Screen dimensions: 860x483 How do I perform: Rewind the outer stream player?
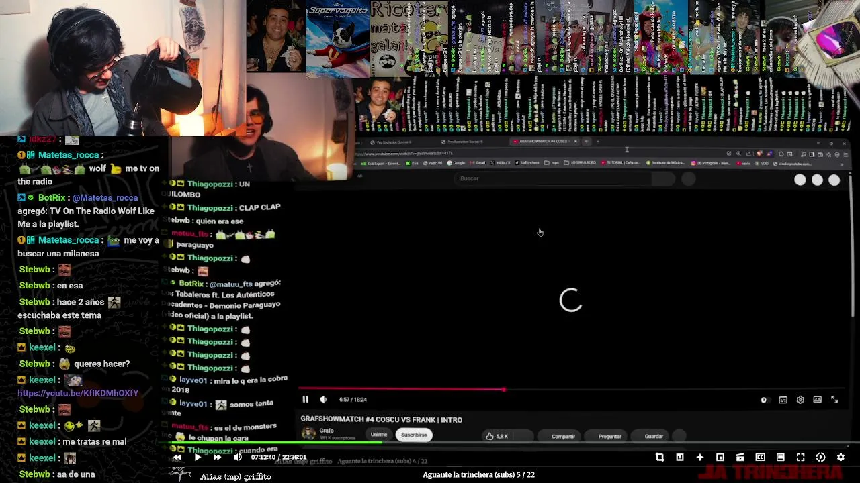[x=177, y=458]
